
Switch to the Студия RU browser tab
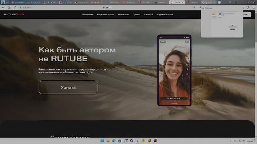(193, 2)
